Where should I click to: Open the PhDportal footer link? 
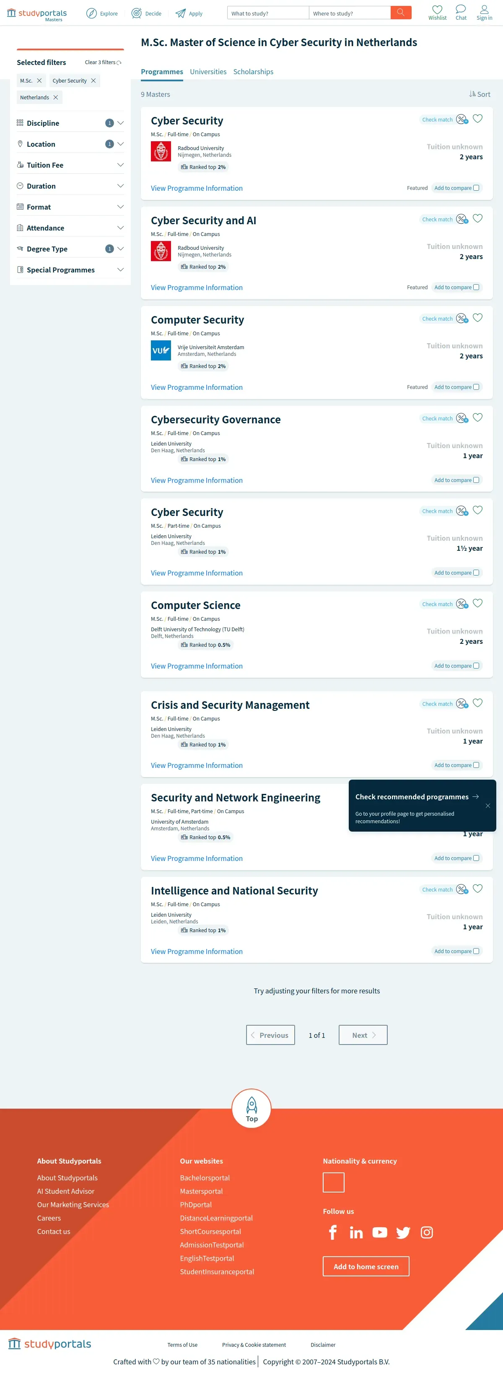tap(196, 1204)
